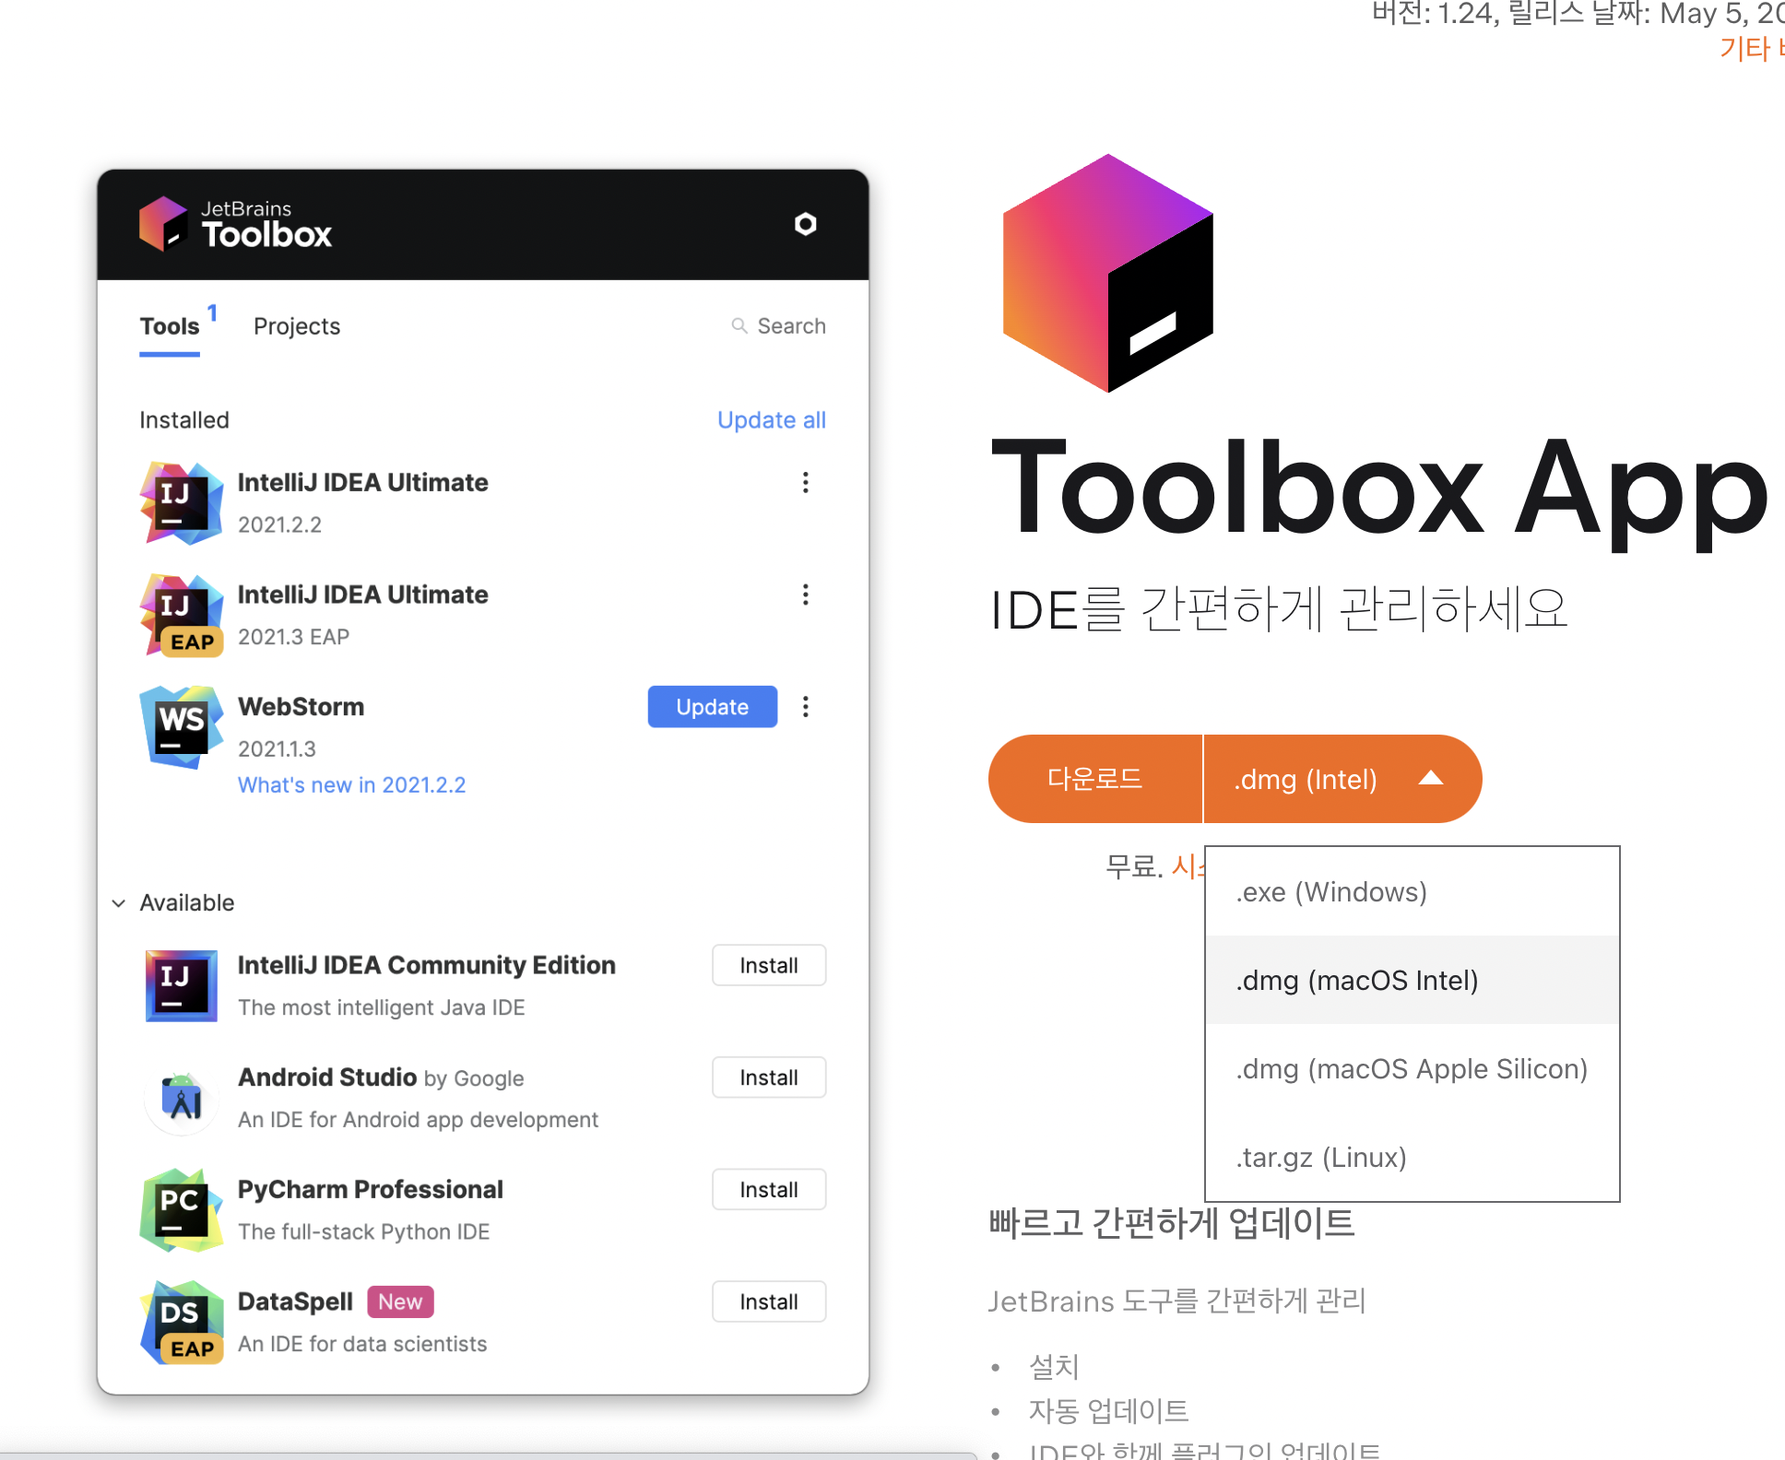1785x1460 pixels.
Task: Click the PyCharm Professional icon
Action: 181,1210
